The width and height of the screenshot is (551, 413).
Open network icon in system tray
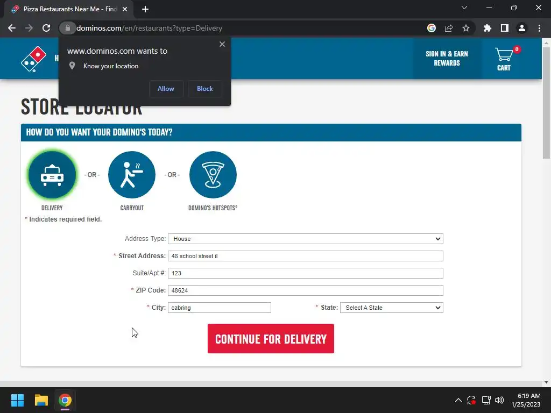(x=486, y=400)
